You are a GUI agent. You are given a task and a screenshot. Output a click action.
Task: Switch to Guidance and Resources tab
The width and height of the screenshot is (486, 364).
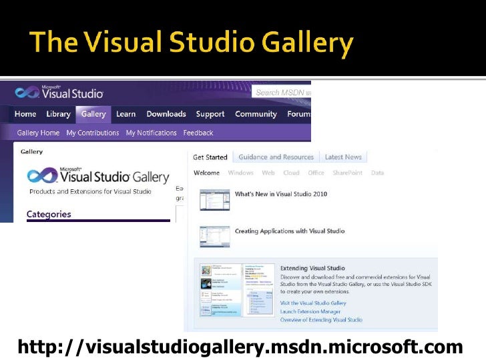click(x=276, y=157)
